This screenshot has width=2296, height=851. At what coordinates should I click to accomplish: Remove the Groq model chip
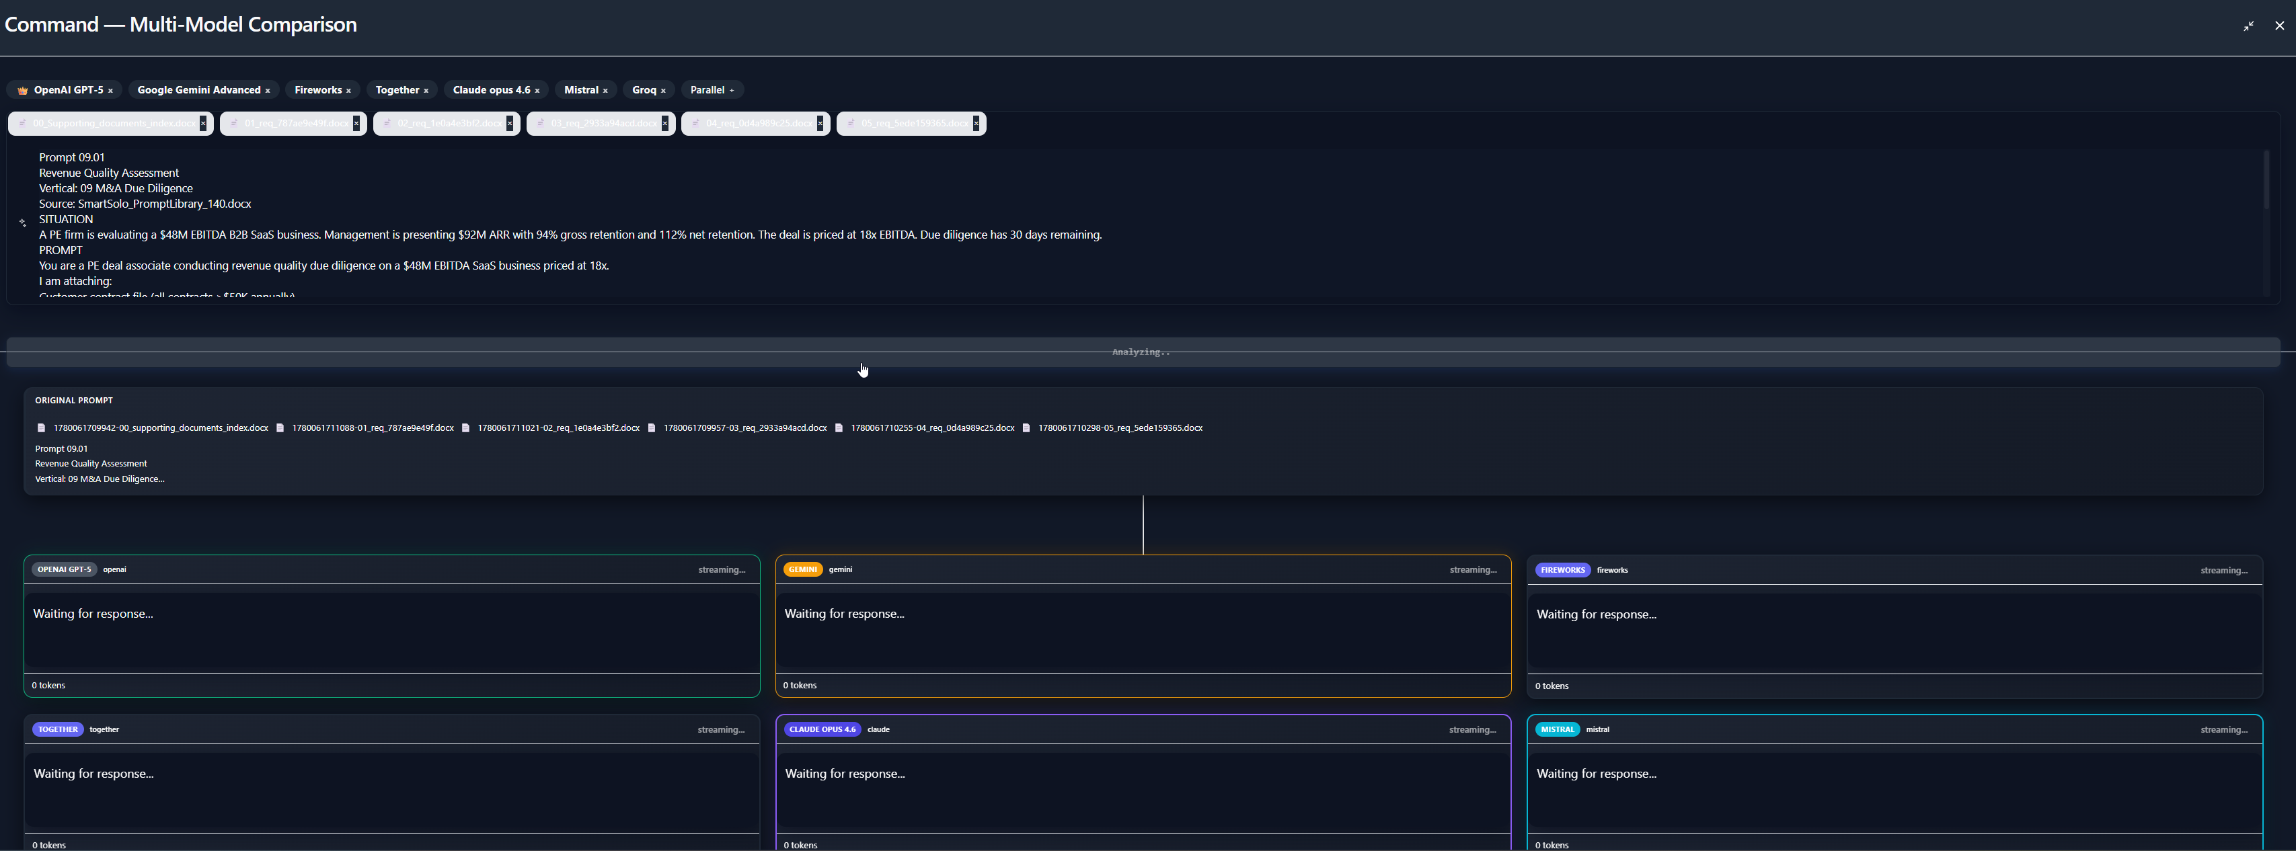(663, 91)
